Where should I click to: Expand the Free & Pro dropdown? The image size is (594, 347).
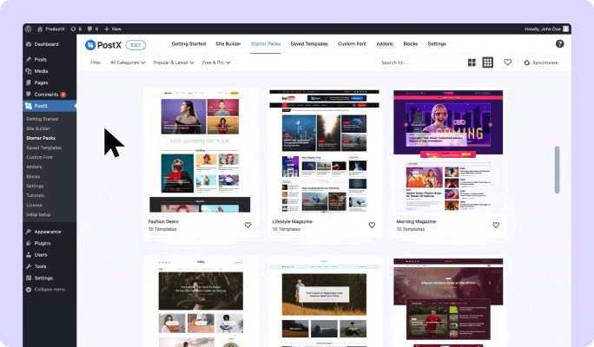point(216,62)
